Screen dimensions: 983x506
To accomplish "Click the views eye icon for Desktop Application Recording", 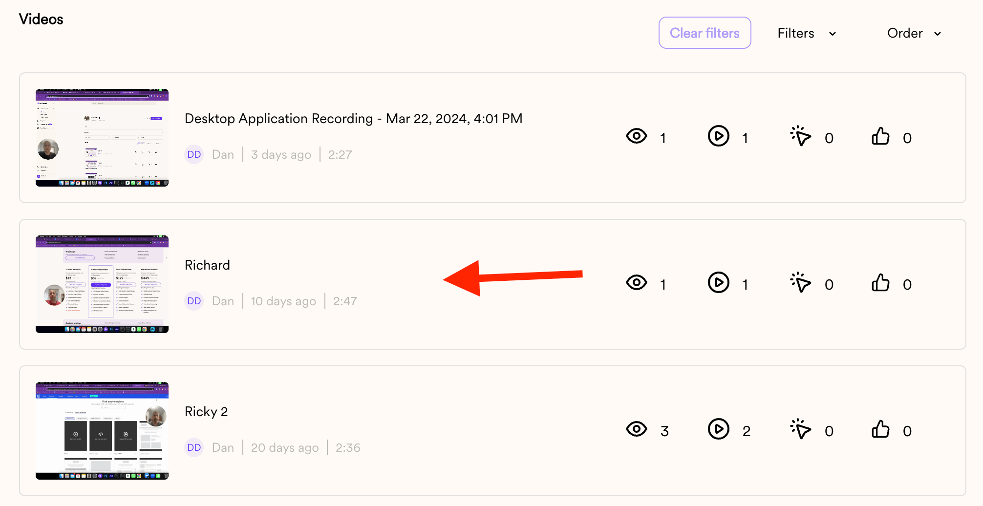I will click(637, 136).
